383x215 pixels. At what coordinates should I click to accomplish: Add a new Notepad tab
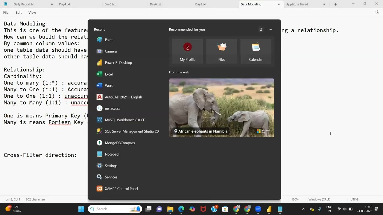[335, 4]
